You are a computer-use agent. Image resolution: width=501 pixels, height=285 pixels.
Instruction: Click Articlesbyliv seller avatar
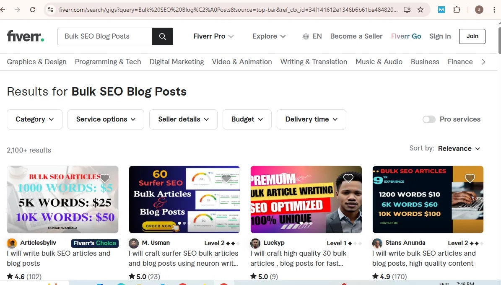(12, 244)
